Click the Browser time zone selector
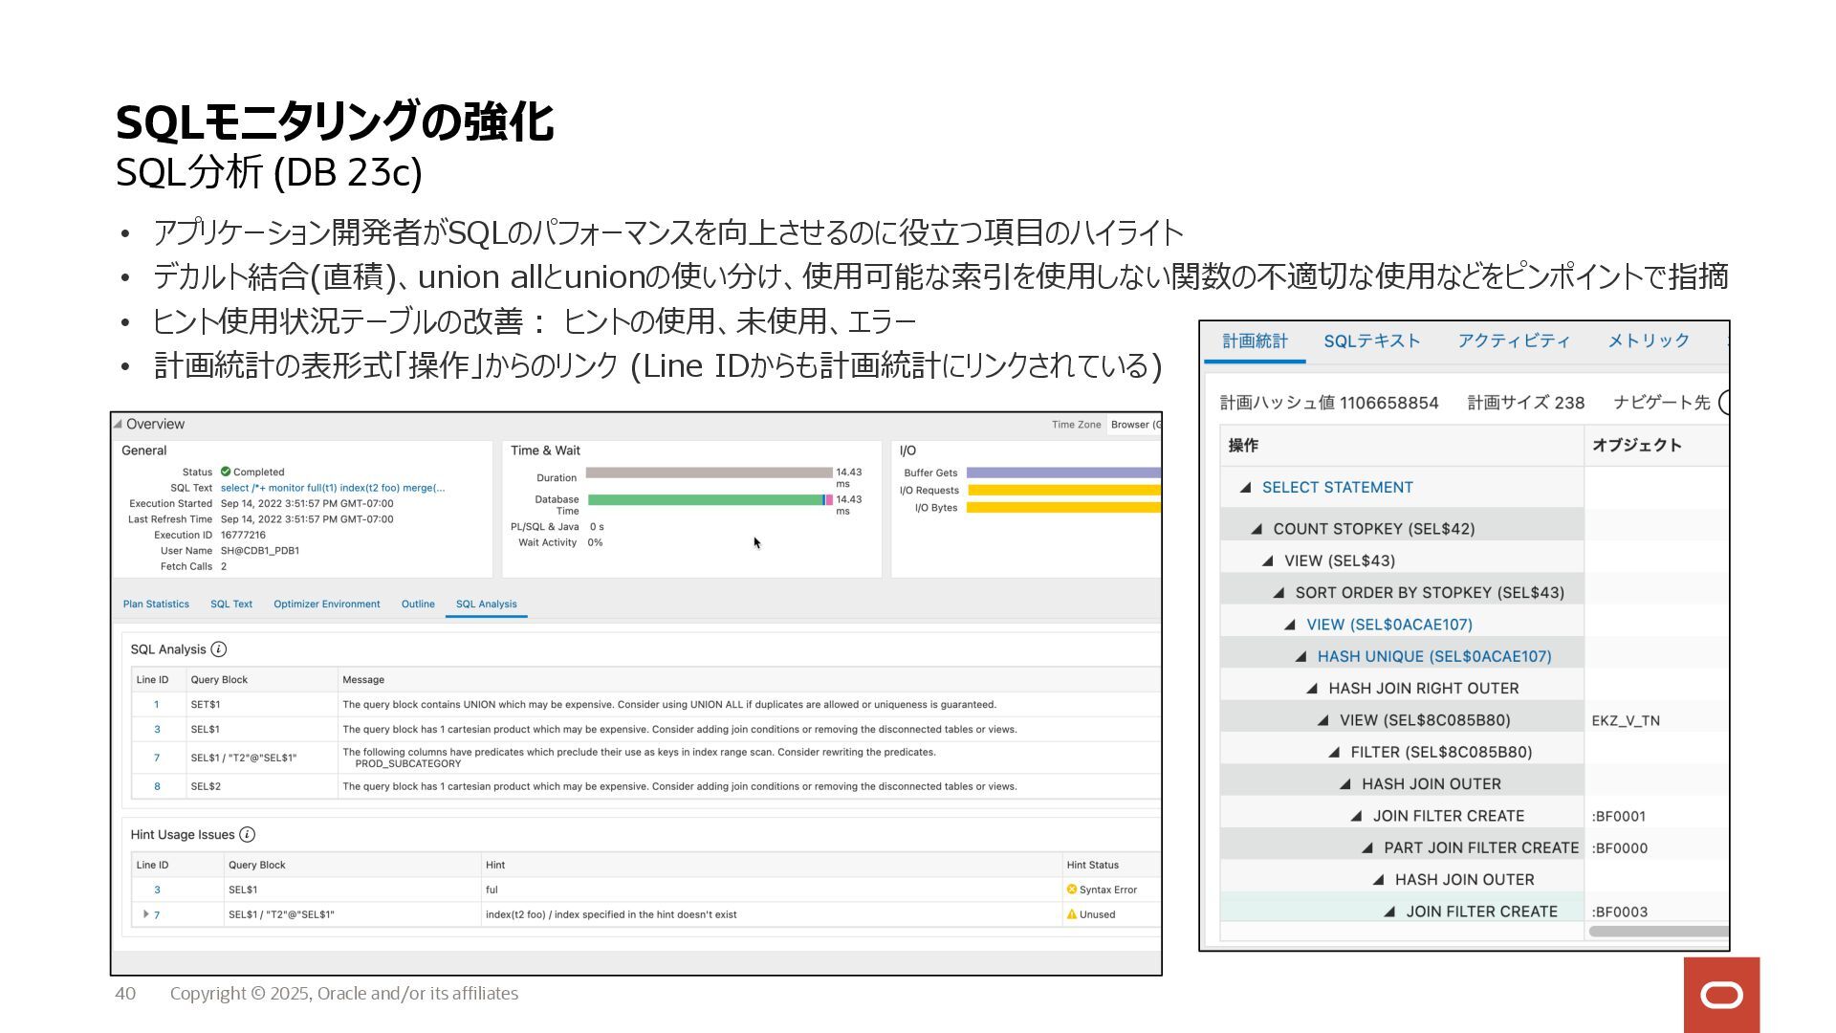This screenshot has width=1836, height=1033. click(x=1134, y=425)
